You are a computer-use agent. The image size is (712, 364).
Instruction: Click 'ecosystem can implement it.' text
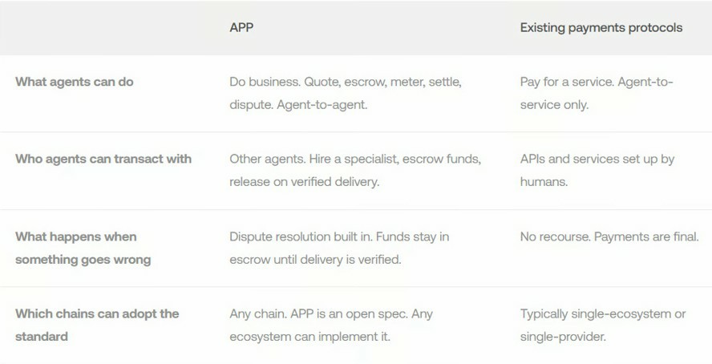tap(309, 337)
